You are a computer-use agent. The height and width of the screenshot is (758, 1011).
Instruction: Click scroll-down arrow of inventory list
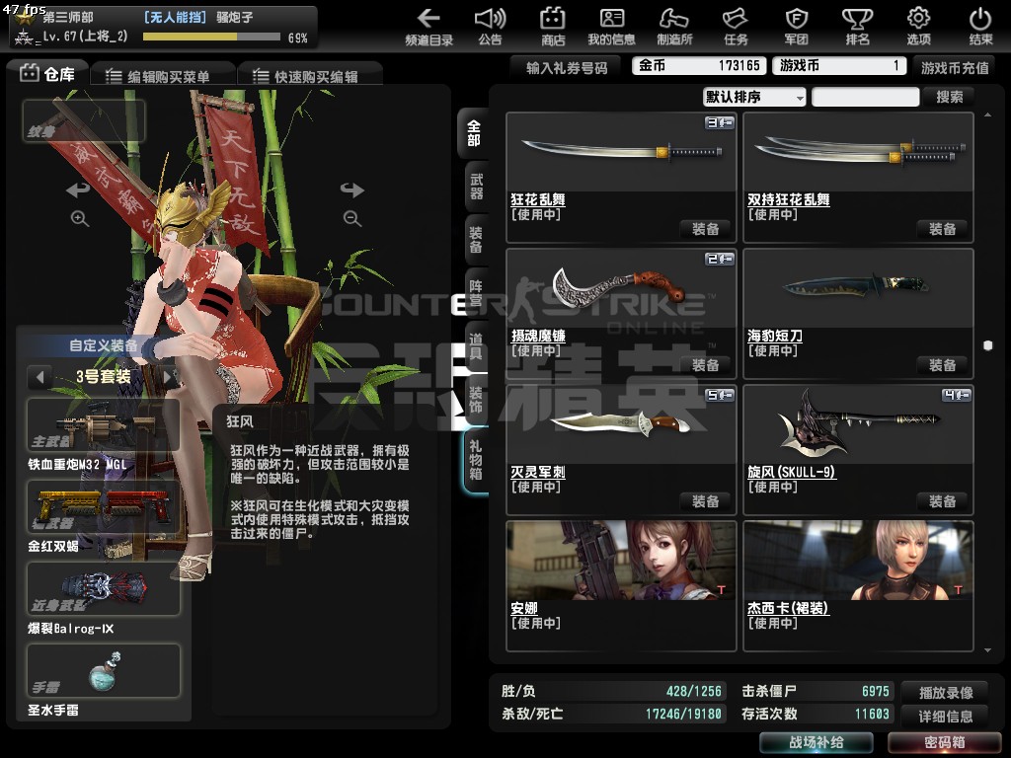987,650
